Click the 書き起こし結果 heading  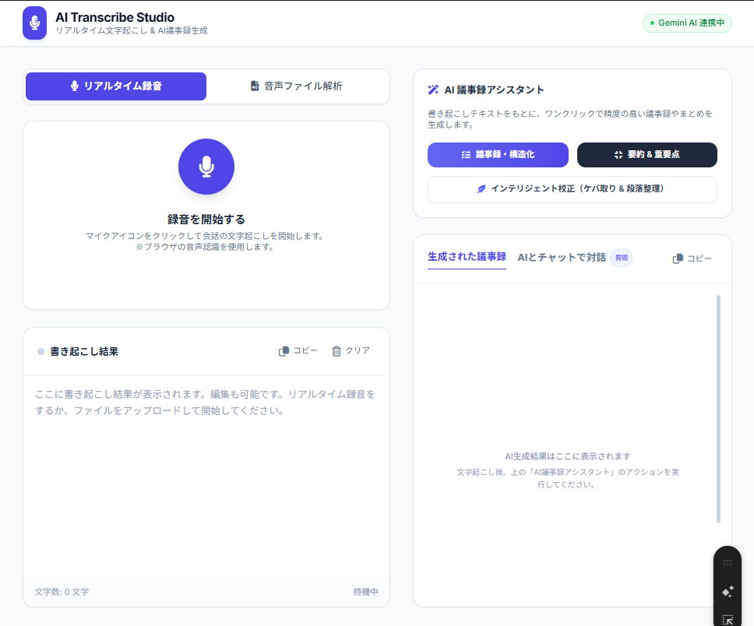point(84,351)
